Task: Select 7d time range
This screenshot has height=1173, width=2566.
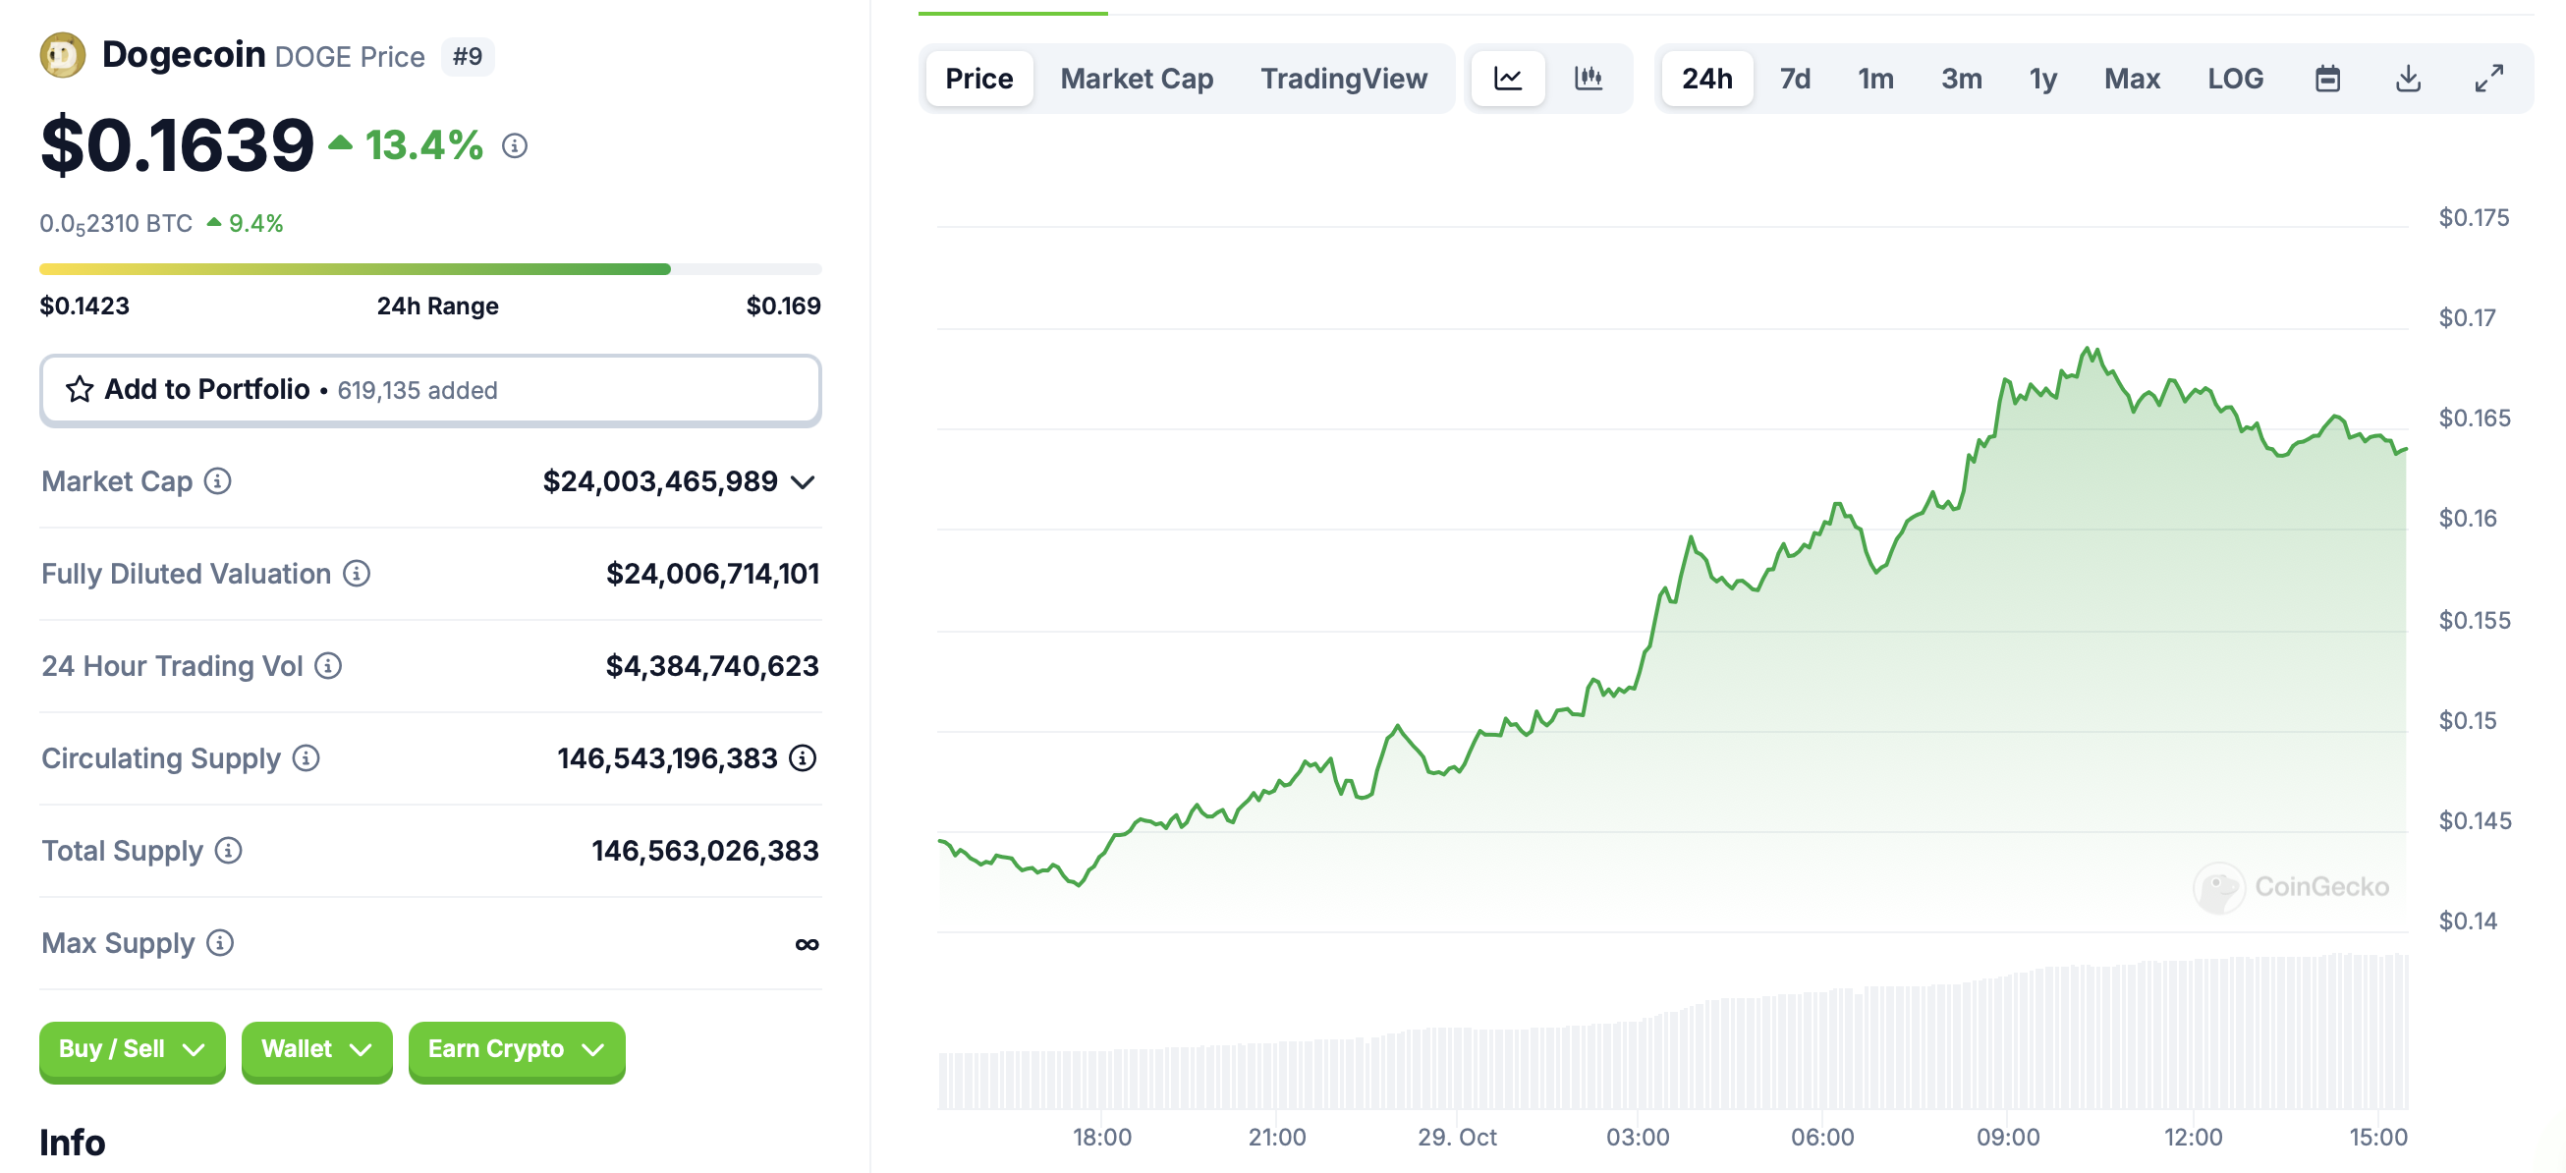Action: 1795,78
